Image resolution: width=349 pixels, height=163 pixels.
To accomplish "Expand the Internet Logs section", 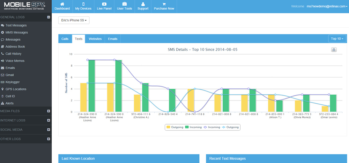I will [49, 120].
